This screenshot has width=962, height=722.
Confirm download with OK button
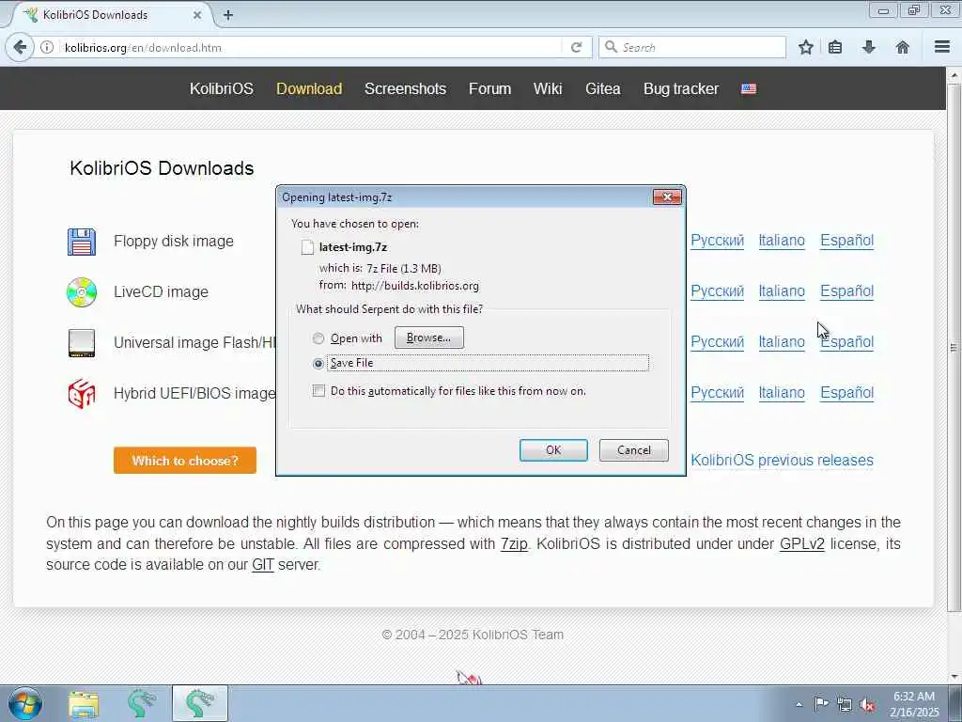pos(553,450)
